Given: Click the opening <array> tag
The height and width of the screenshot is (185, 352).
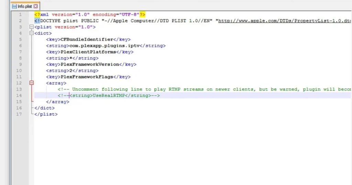Looking at the screenshot, I should tap(56, 83).
